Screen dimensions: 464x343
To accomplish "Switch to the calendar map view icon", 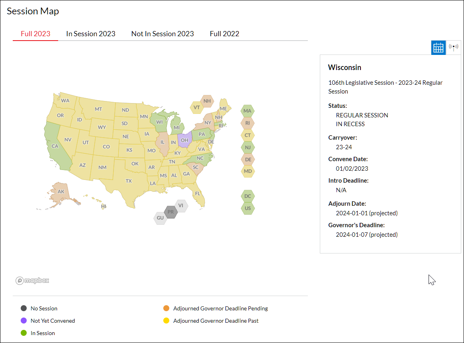I will 438,47.
